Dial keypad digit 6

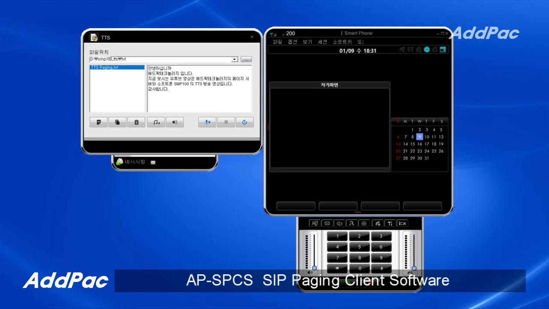381,247
